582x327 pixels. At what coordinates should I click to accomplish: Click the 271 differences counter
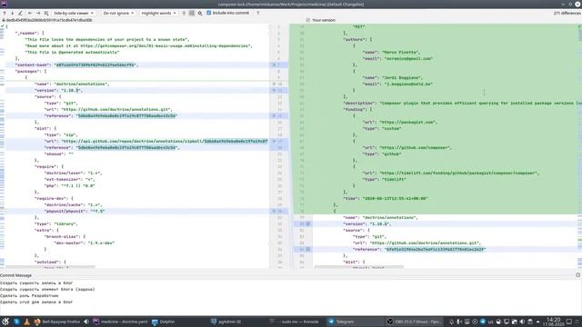(567, 13)
